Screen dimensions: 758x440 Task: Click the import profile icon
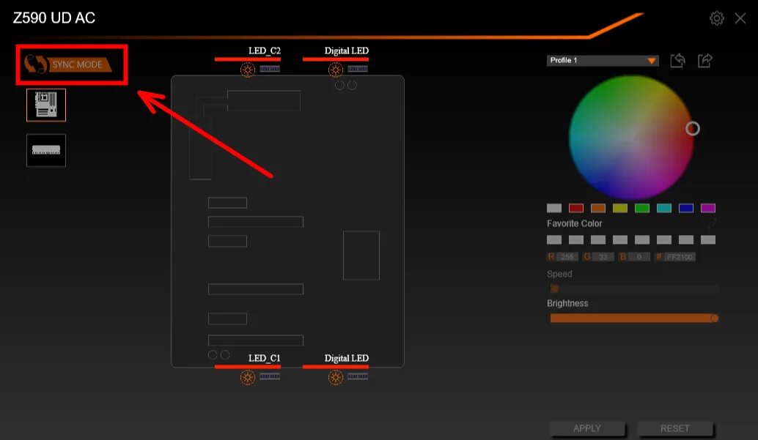678,60
